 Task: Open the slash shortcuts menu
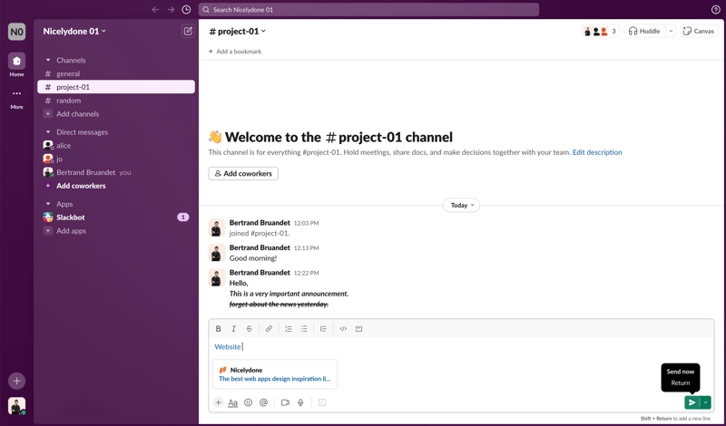tap(322, 402)
